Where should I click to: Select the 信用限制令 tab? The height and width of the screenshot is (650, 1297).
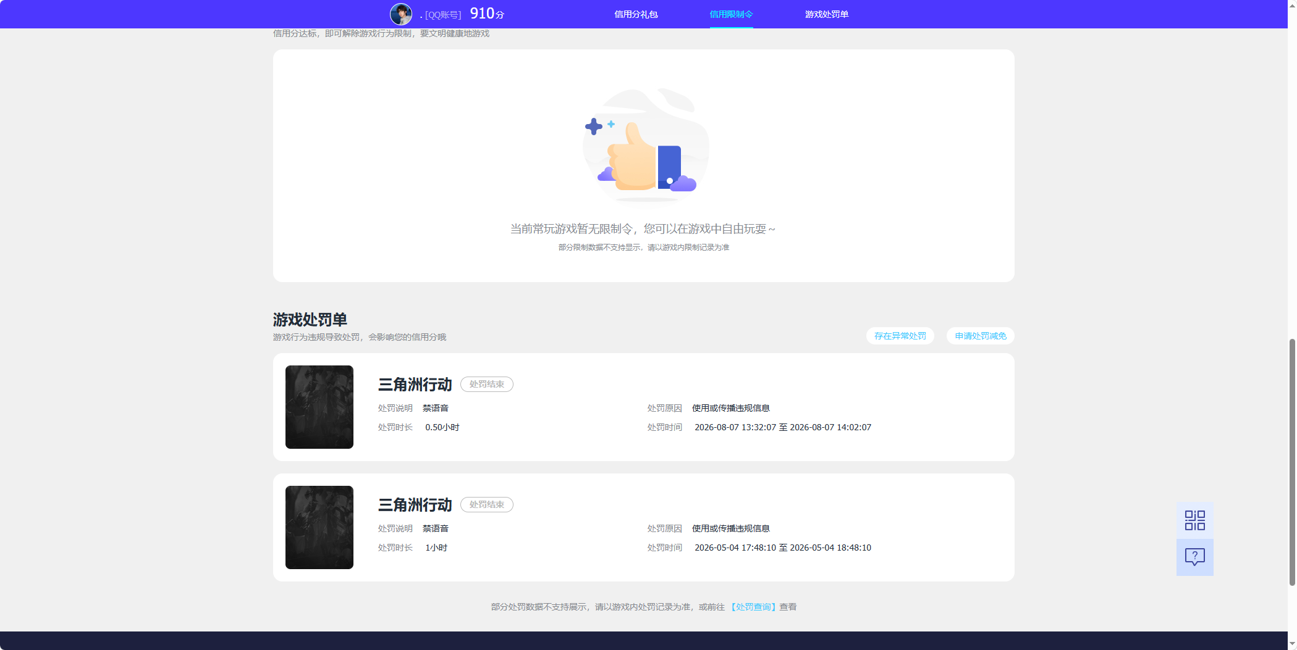tap(731, 14)
